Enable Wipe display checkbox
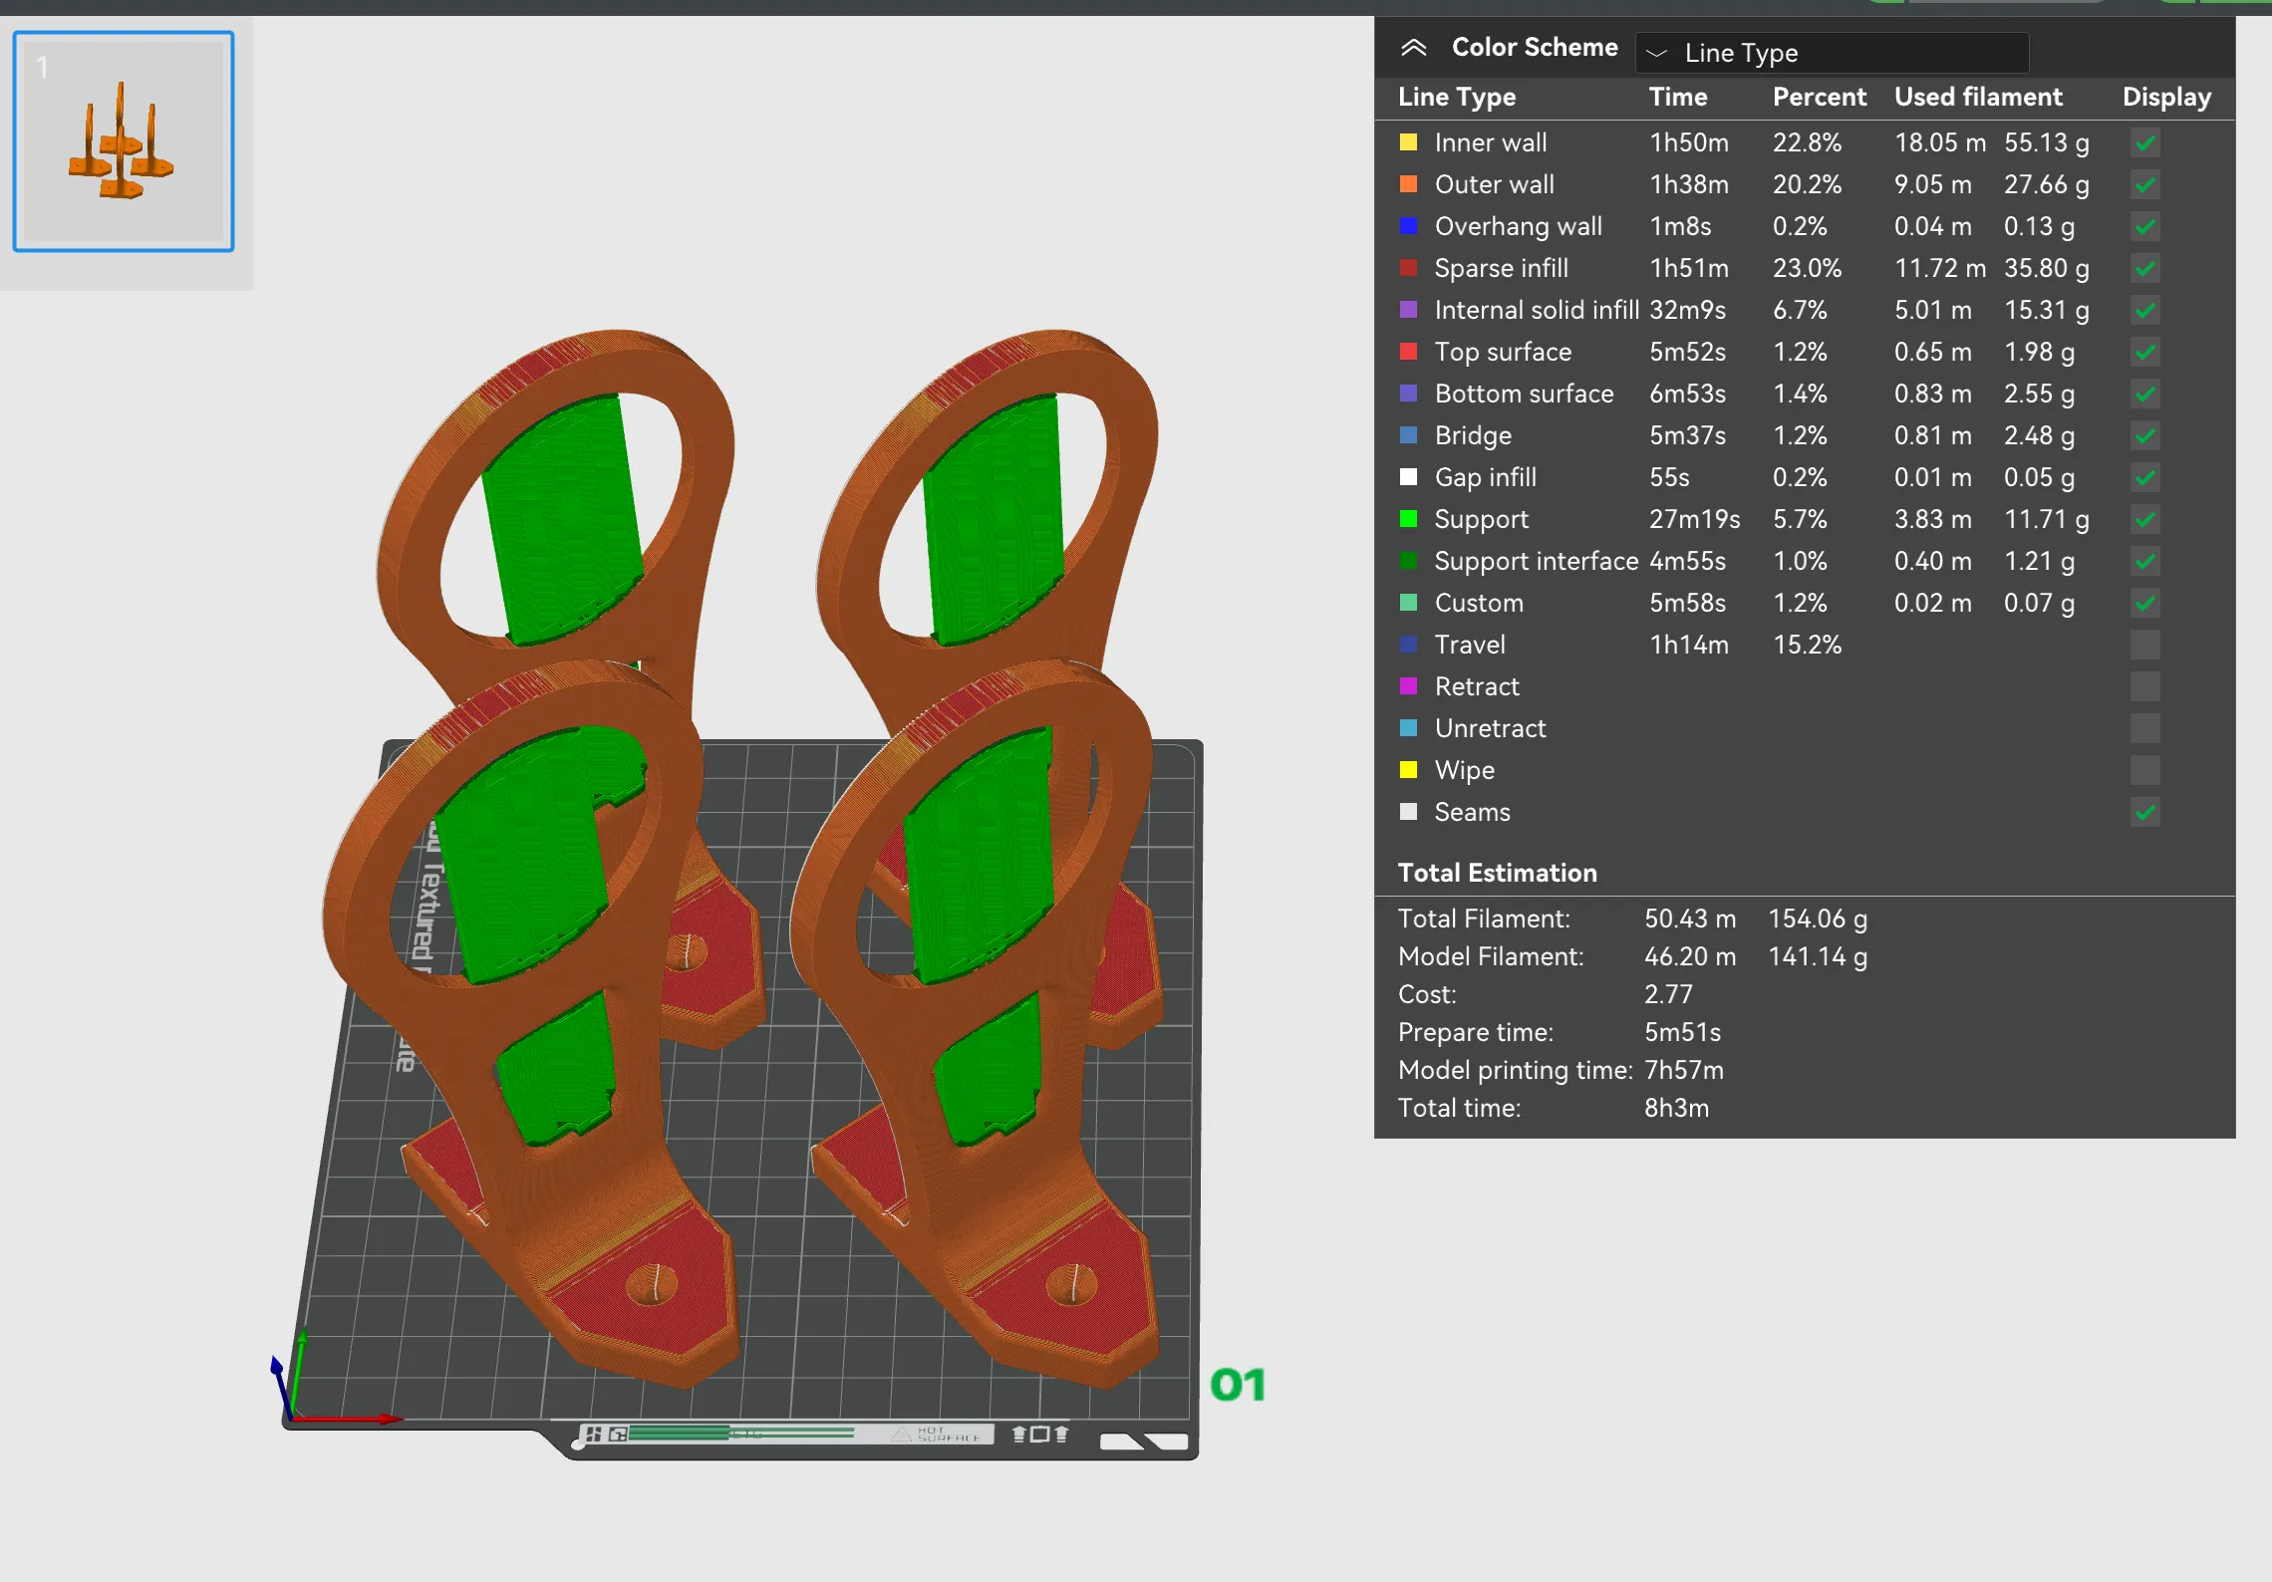The image size is (2272, 1582). coord(2145,771)
